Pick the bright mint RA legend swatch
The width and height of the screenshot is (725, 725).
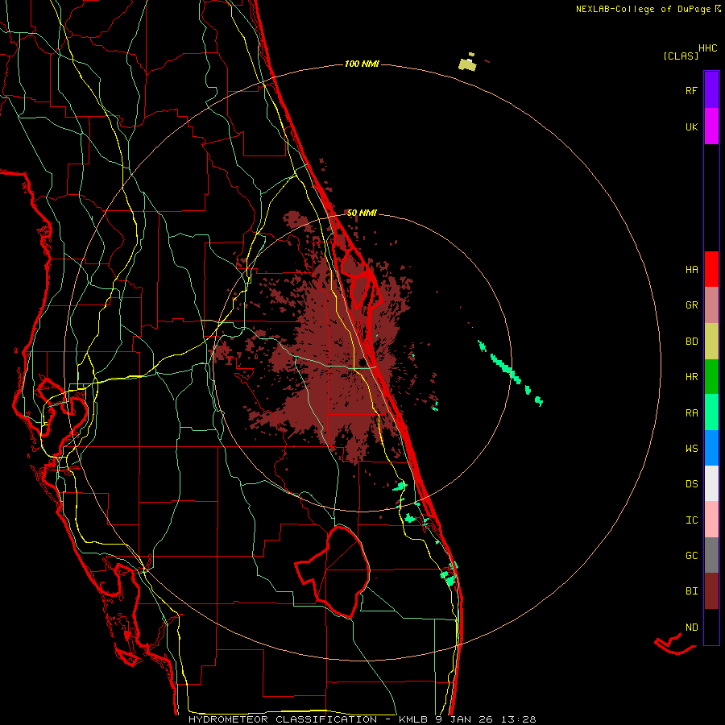click(711, 412)
